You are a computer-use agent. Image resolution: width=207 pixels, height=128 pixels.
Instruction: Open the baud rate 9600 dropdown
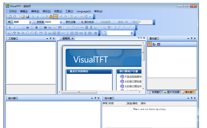61,22
